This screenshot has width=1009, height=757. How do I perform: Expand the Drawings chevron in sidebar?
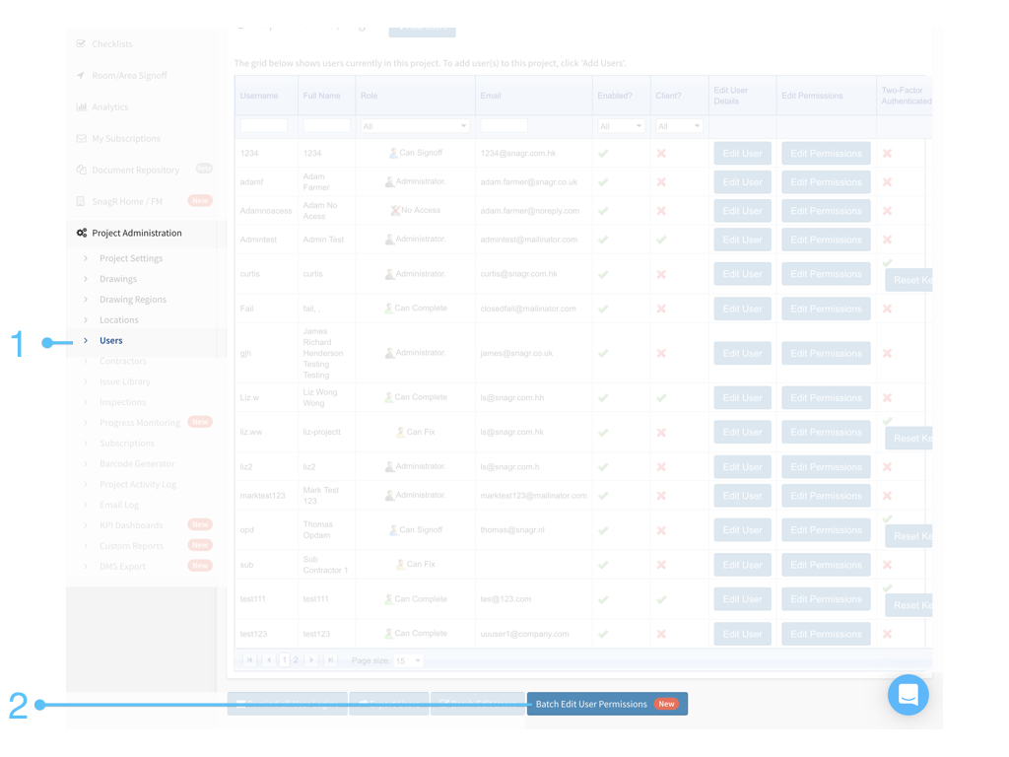tap(86, 279)
